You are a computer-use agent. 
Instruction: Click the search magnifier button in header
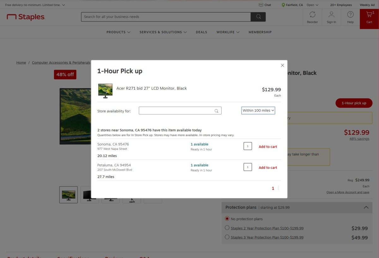258,17
